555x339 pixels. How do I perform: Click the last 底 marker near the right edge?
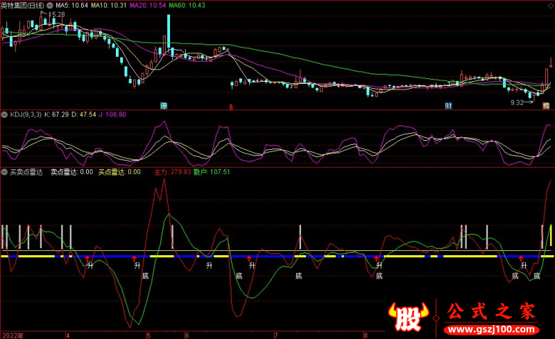(536, 275)
